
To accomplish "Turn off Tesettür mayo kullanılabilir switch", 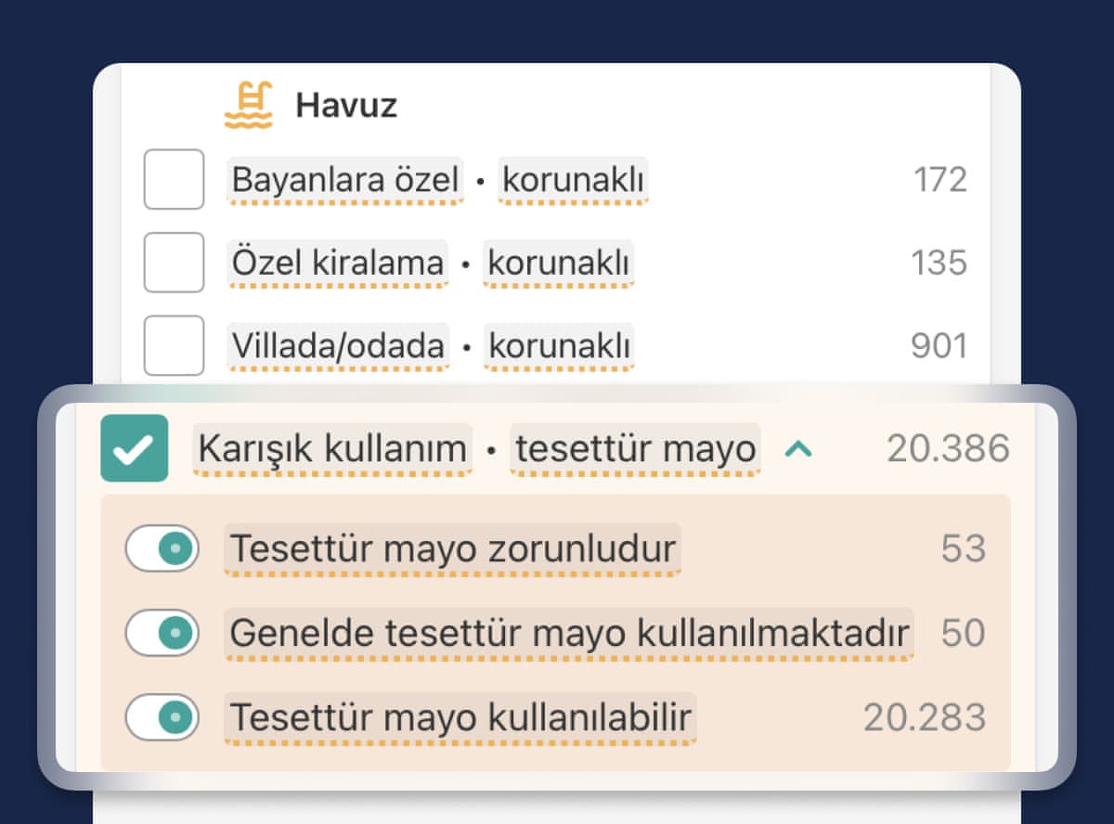I will (162, 717).
